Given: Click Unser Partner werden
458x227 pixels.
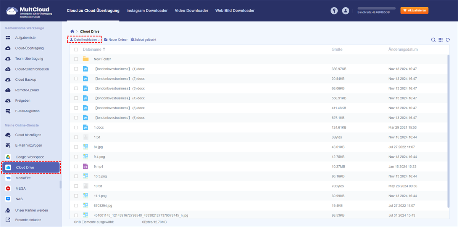Looking at the screenshot, I should click(x=32, y=210).
